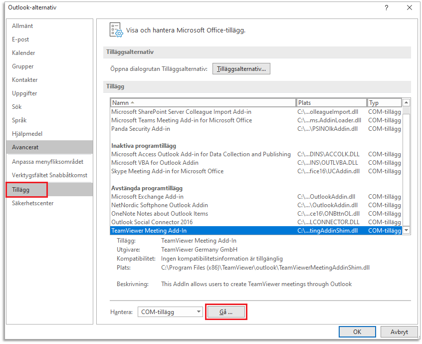This screenshot has height=344, width=422.
Task: Close the Outlook-alternativ dialog
Action: (410, 7)
